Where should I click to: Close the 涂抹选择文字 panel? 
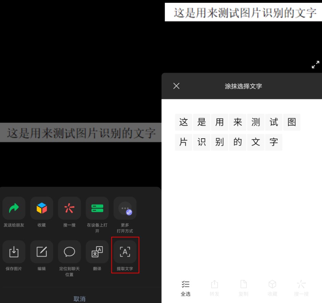coord(176,86)
